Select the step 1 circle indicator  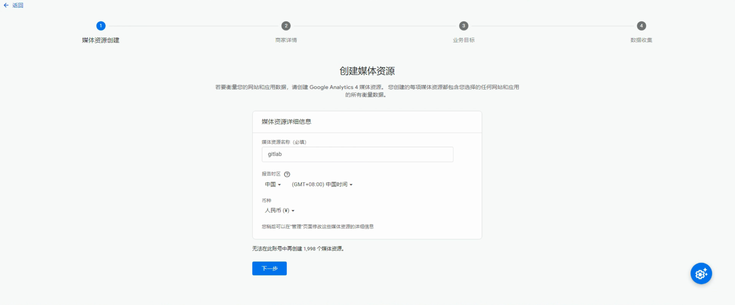[101, 26]
